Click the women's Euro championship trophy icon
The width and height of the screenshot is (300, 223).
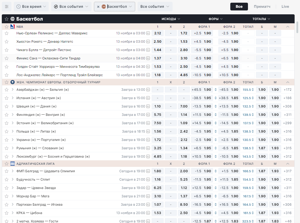point(13,82)
